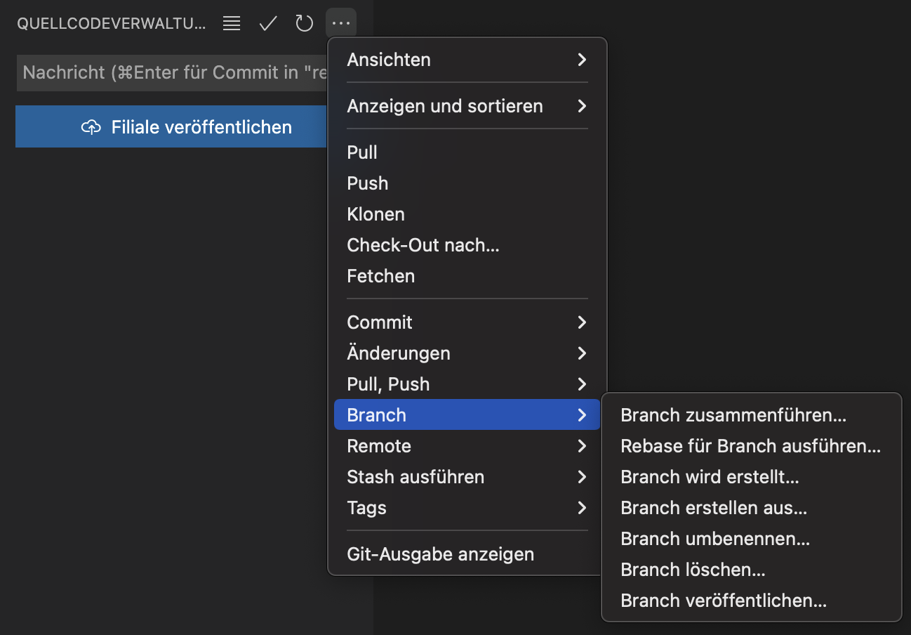Run Fetchen from the menu
Viewport: 911px width, 635px height.
(x=380, y=276)
